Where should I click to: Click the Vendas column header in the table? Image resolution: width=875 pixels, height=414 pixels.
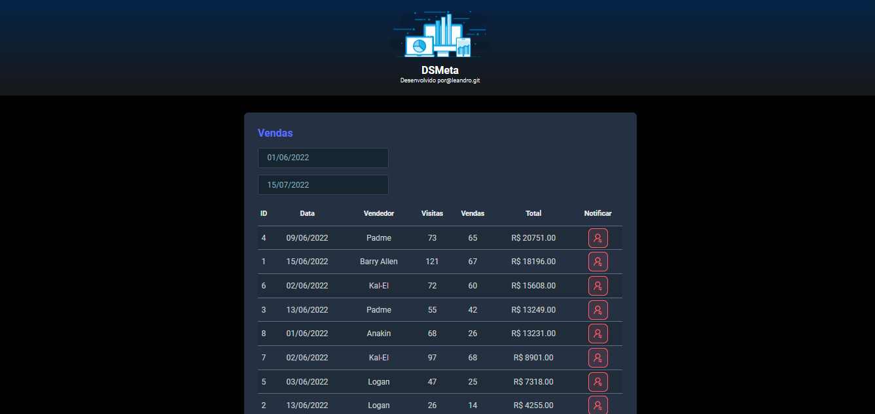click(x=473, y=213)
